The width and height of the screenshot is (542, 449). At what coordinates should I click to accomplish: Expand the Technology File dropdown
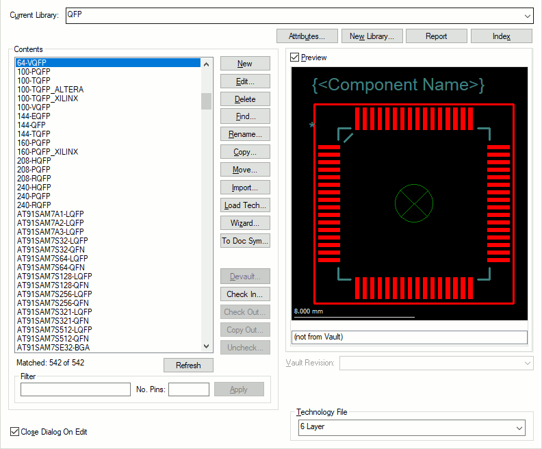[519, 428]
